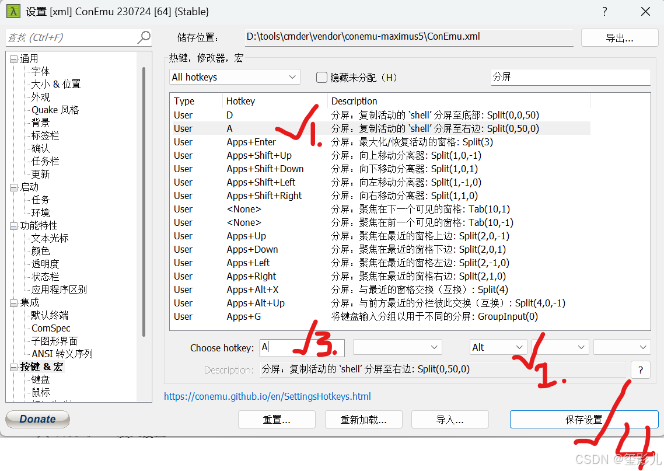Click the 导入... button
Screen dimensions: 664x471
[x=450, y=419]
